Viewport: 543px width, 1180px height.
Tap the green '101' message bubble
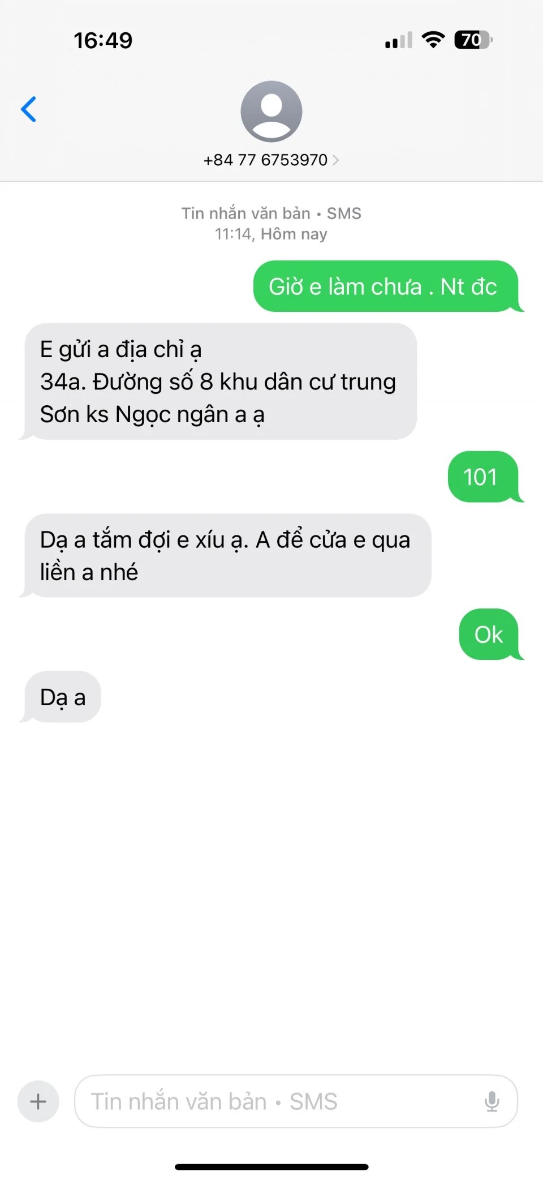482,477
